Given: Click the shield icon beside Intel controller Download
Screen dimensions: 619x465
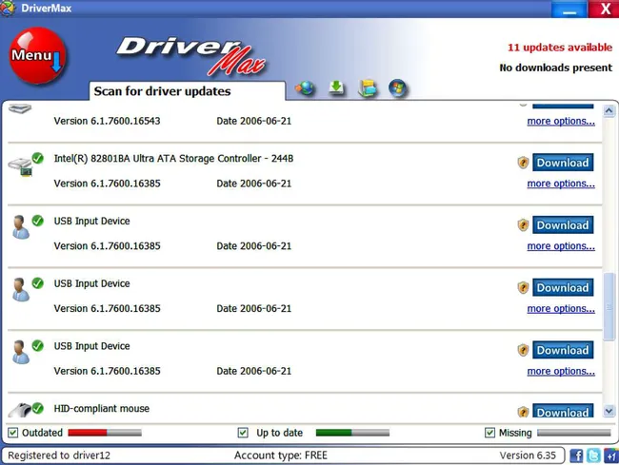Looking at the screenshot, I should (523, 163).
